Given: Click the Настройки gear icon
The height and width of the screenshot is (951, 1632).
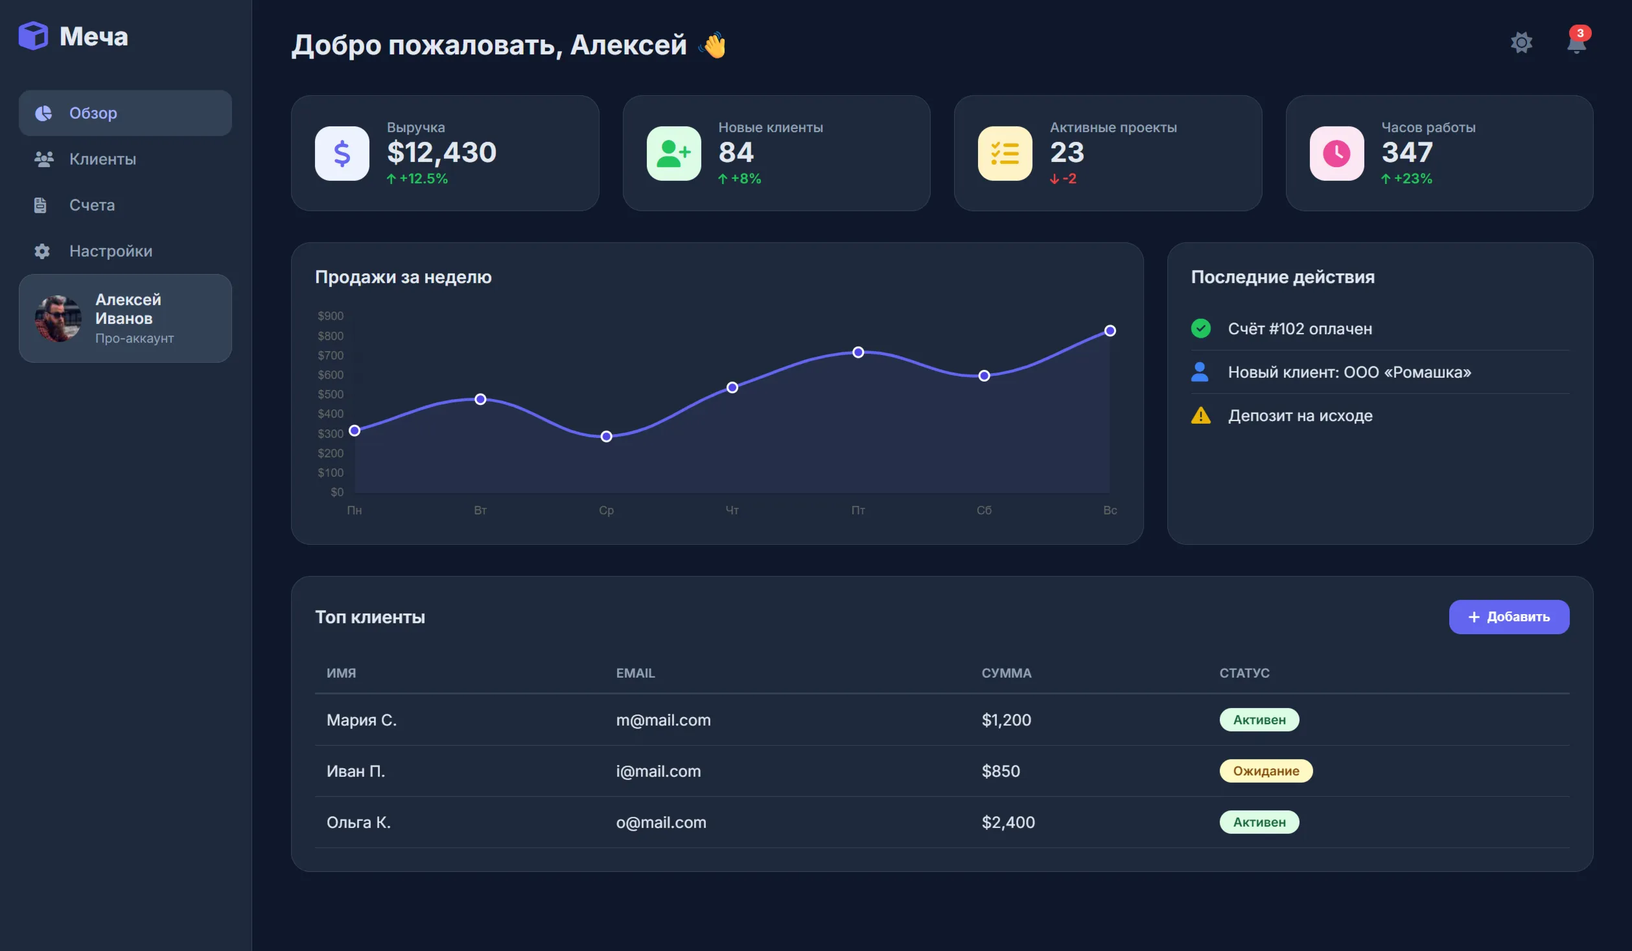Looking at the screenshot, I should (x=42, y=251).
